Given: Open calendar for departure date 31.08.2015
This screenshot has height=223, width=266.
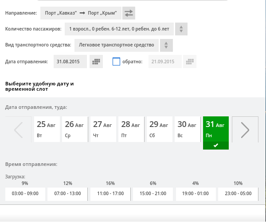Looking at the screenshot, I should click(x=96, y=62).
